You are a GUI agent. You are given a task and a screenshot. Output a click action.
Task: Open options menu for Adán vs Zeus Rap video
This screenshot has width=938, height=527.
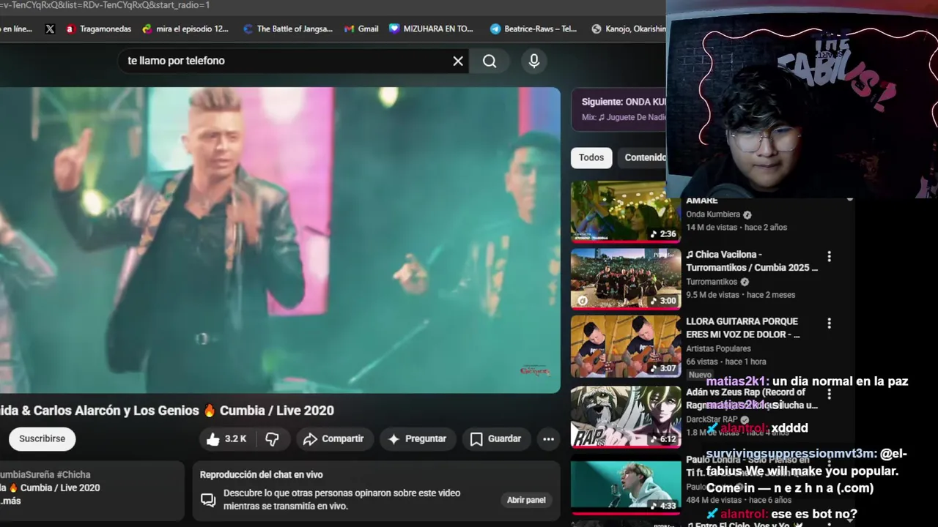pos(829,394)
